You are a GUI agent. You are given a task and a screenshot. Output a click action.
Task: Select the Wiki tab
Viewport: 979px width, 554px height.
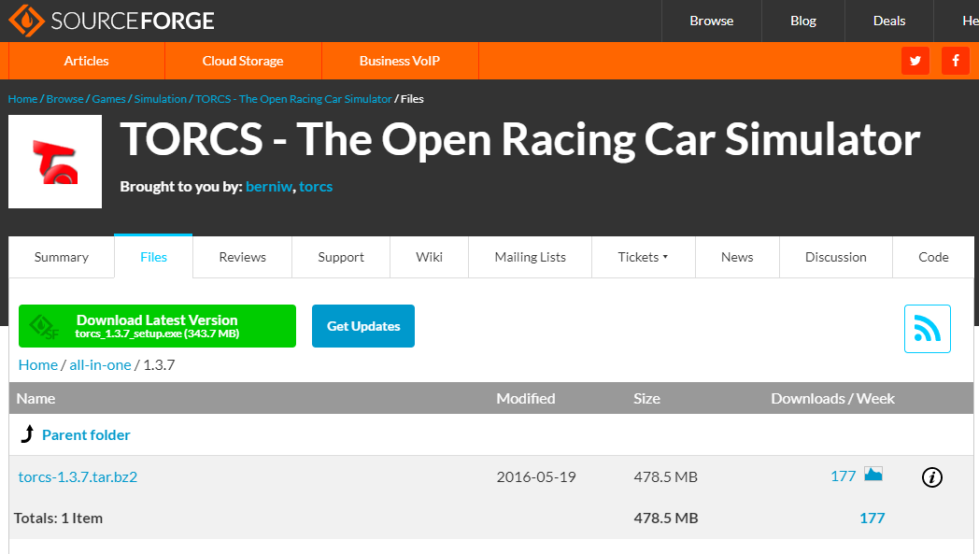click(x=429, y=257)
